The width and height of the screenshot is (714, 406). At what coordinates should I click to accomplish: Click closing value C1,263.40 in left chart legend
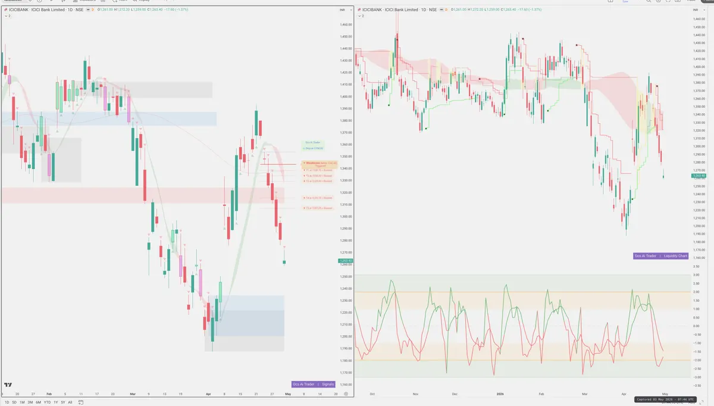[x=155, y=10]
